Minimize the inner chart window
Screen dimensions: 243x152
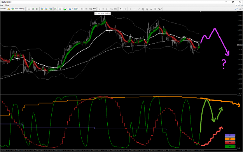point(236,5)
